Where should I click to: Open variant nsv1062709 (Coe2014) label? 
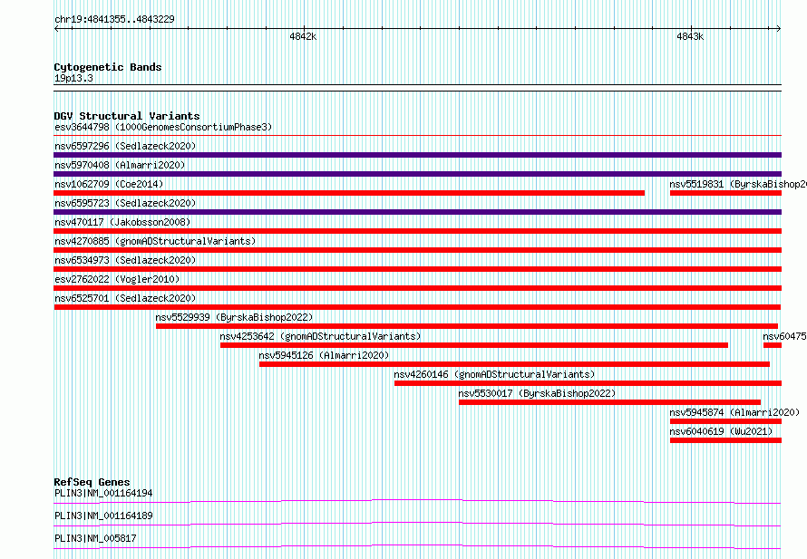click(x=109, y=184)
